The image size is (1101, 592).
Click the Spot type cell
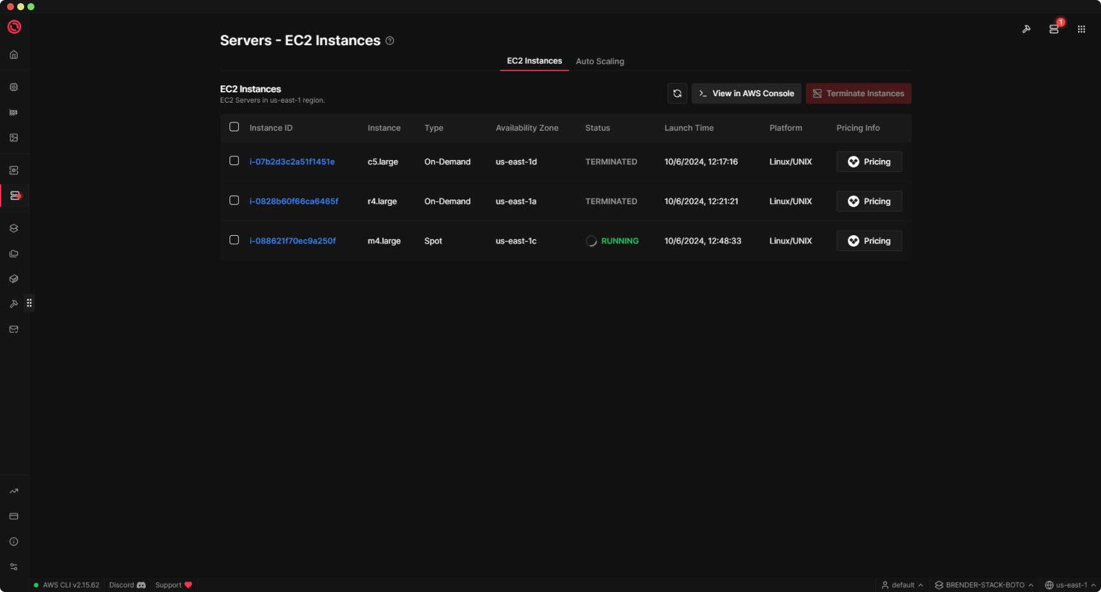coord(433,241)
